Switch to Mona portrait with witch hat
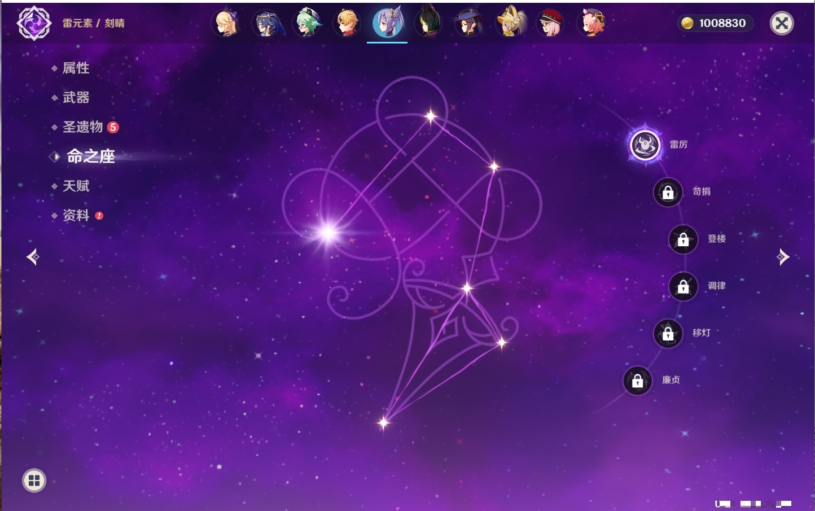Viewport: 815px width, 511px height. 469,23
